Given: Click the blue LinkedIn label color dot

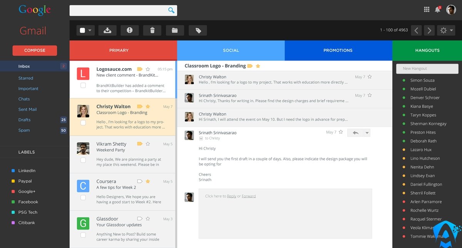Looking at the screenshot, I should click(13, 171).
